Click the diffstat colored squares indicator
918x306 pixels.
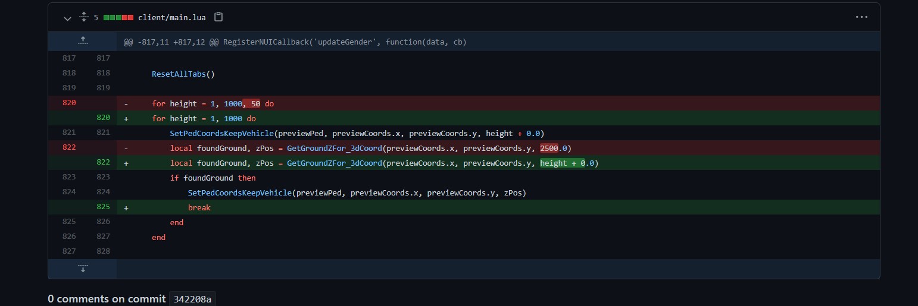click(118, 18)
